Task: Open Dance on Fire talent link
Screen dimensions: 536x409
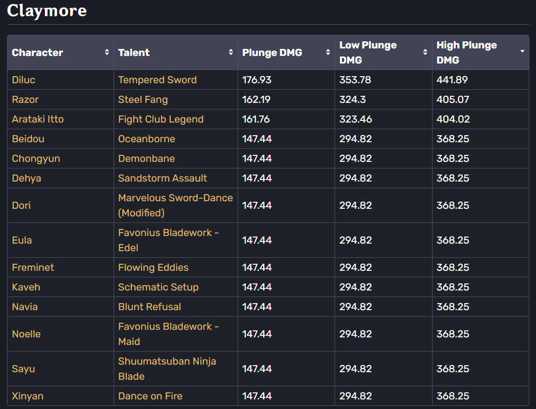Action: [150, 396]
